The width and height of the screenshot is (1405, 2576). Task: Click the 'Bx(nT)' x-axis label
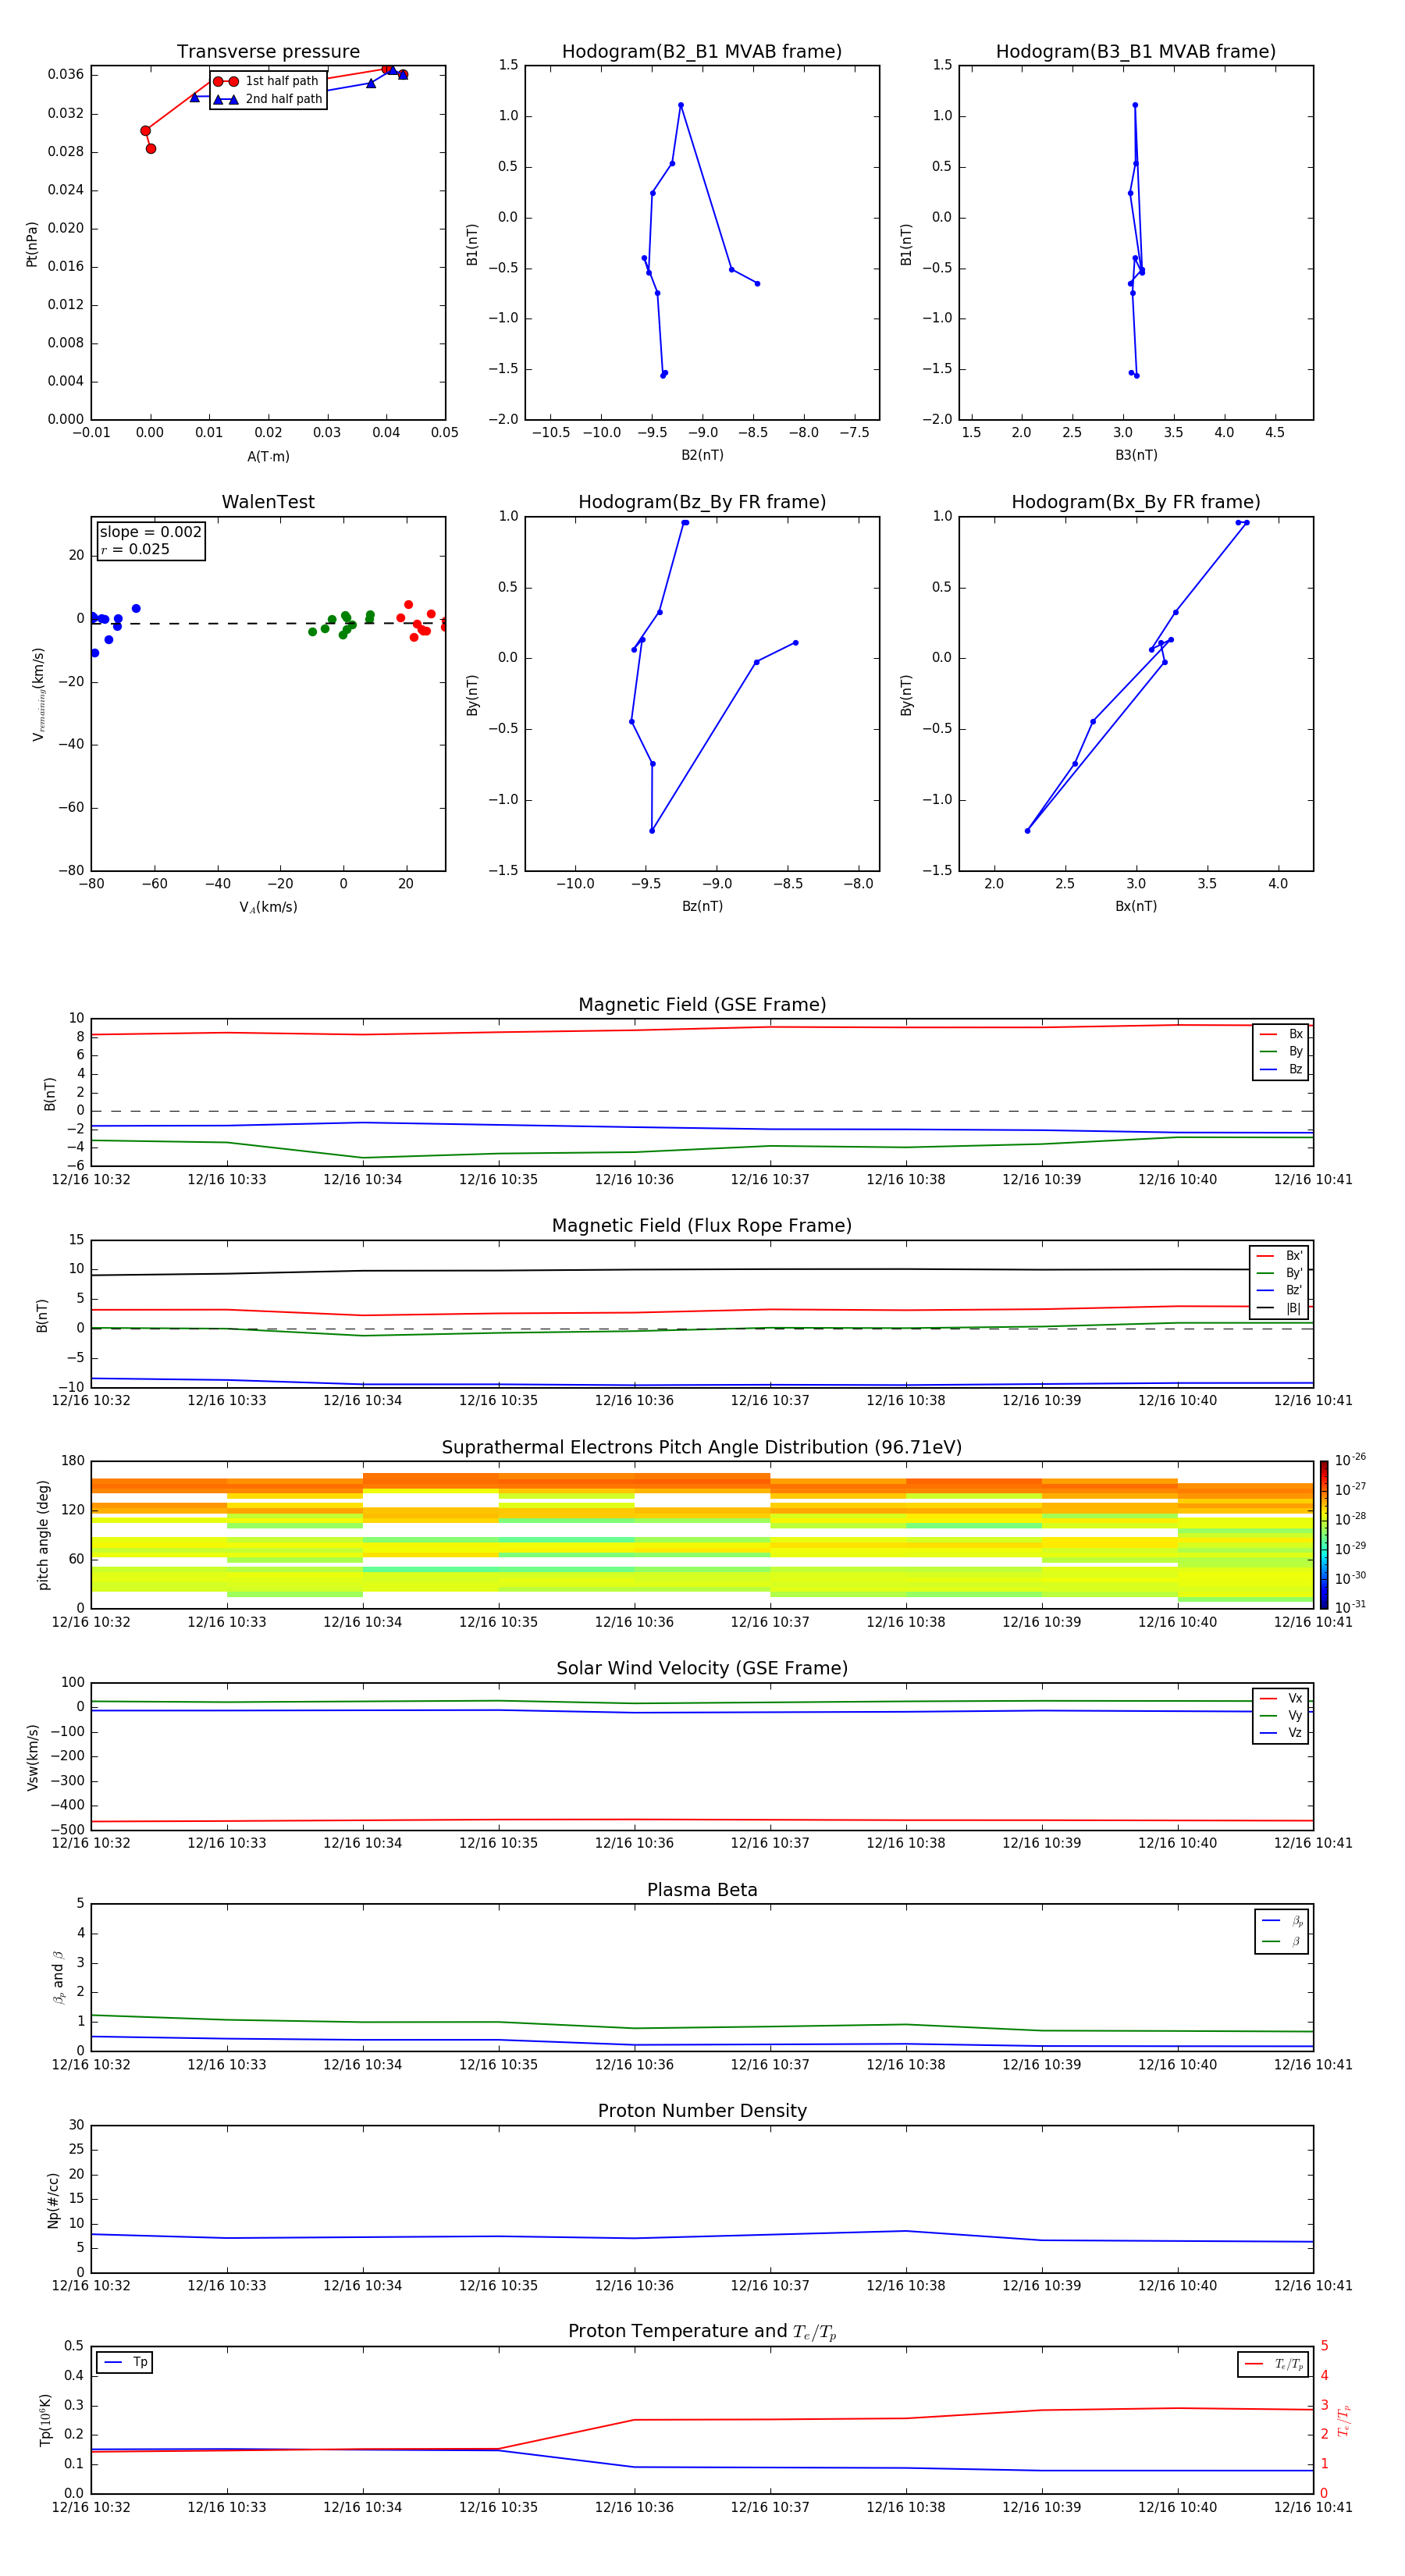(x=1136, y=906)
